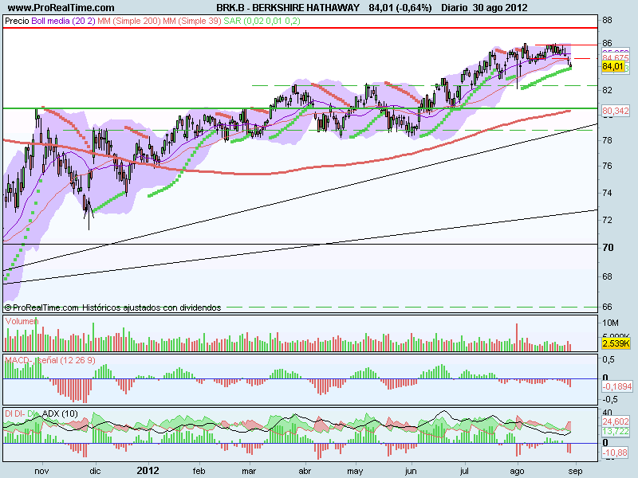Click the jun label on time axis

pyautogui.click(x=411, y=472)
